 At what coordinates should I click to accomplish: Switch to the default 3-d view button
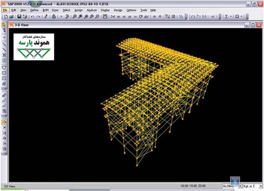pyautogui.click(x=113, y=16)
